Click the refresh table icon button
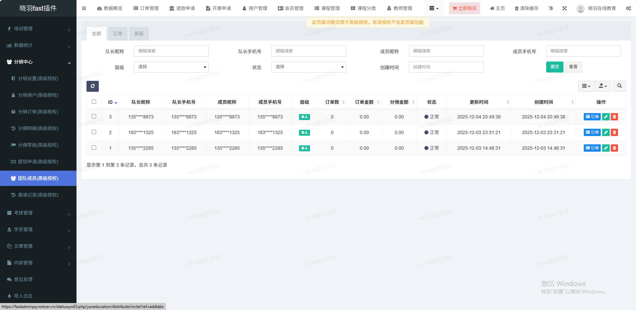This screenshot has height=310, width=636. point(92,86)
